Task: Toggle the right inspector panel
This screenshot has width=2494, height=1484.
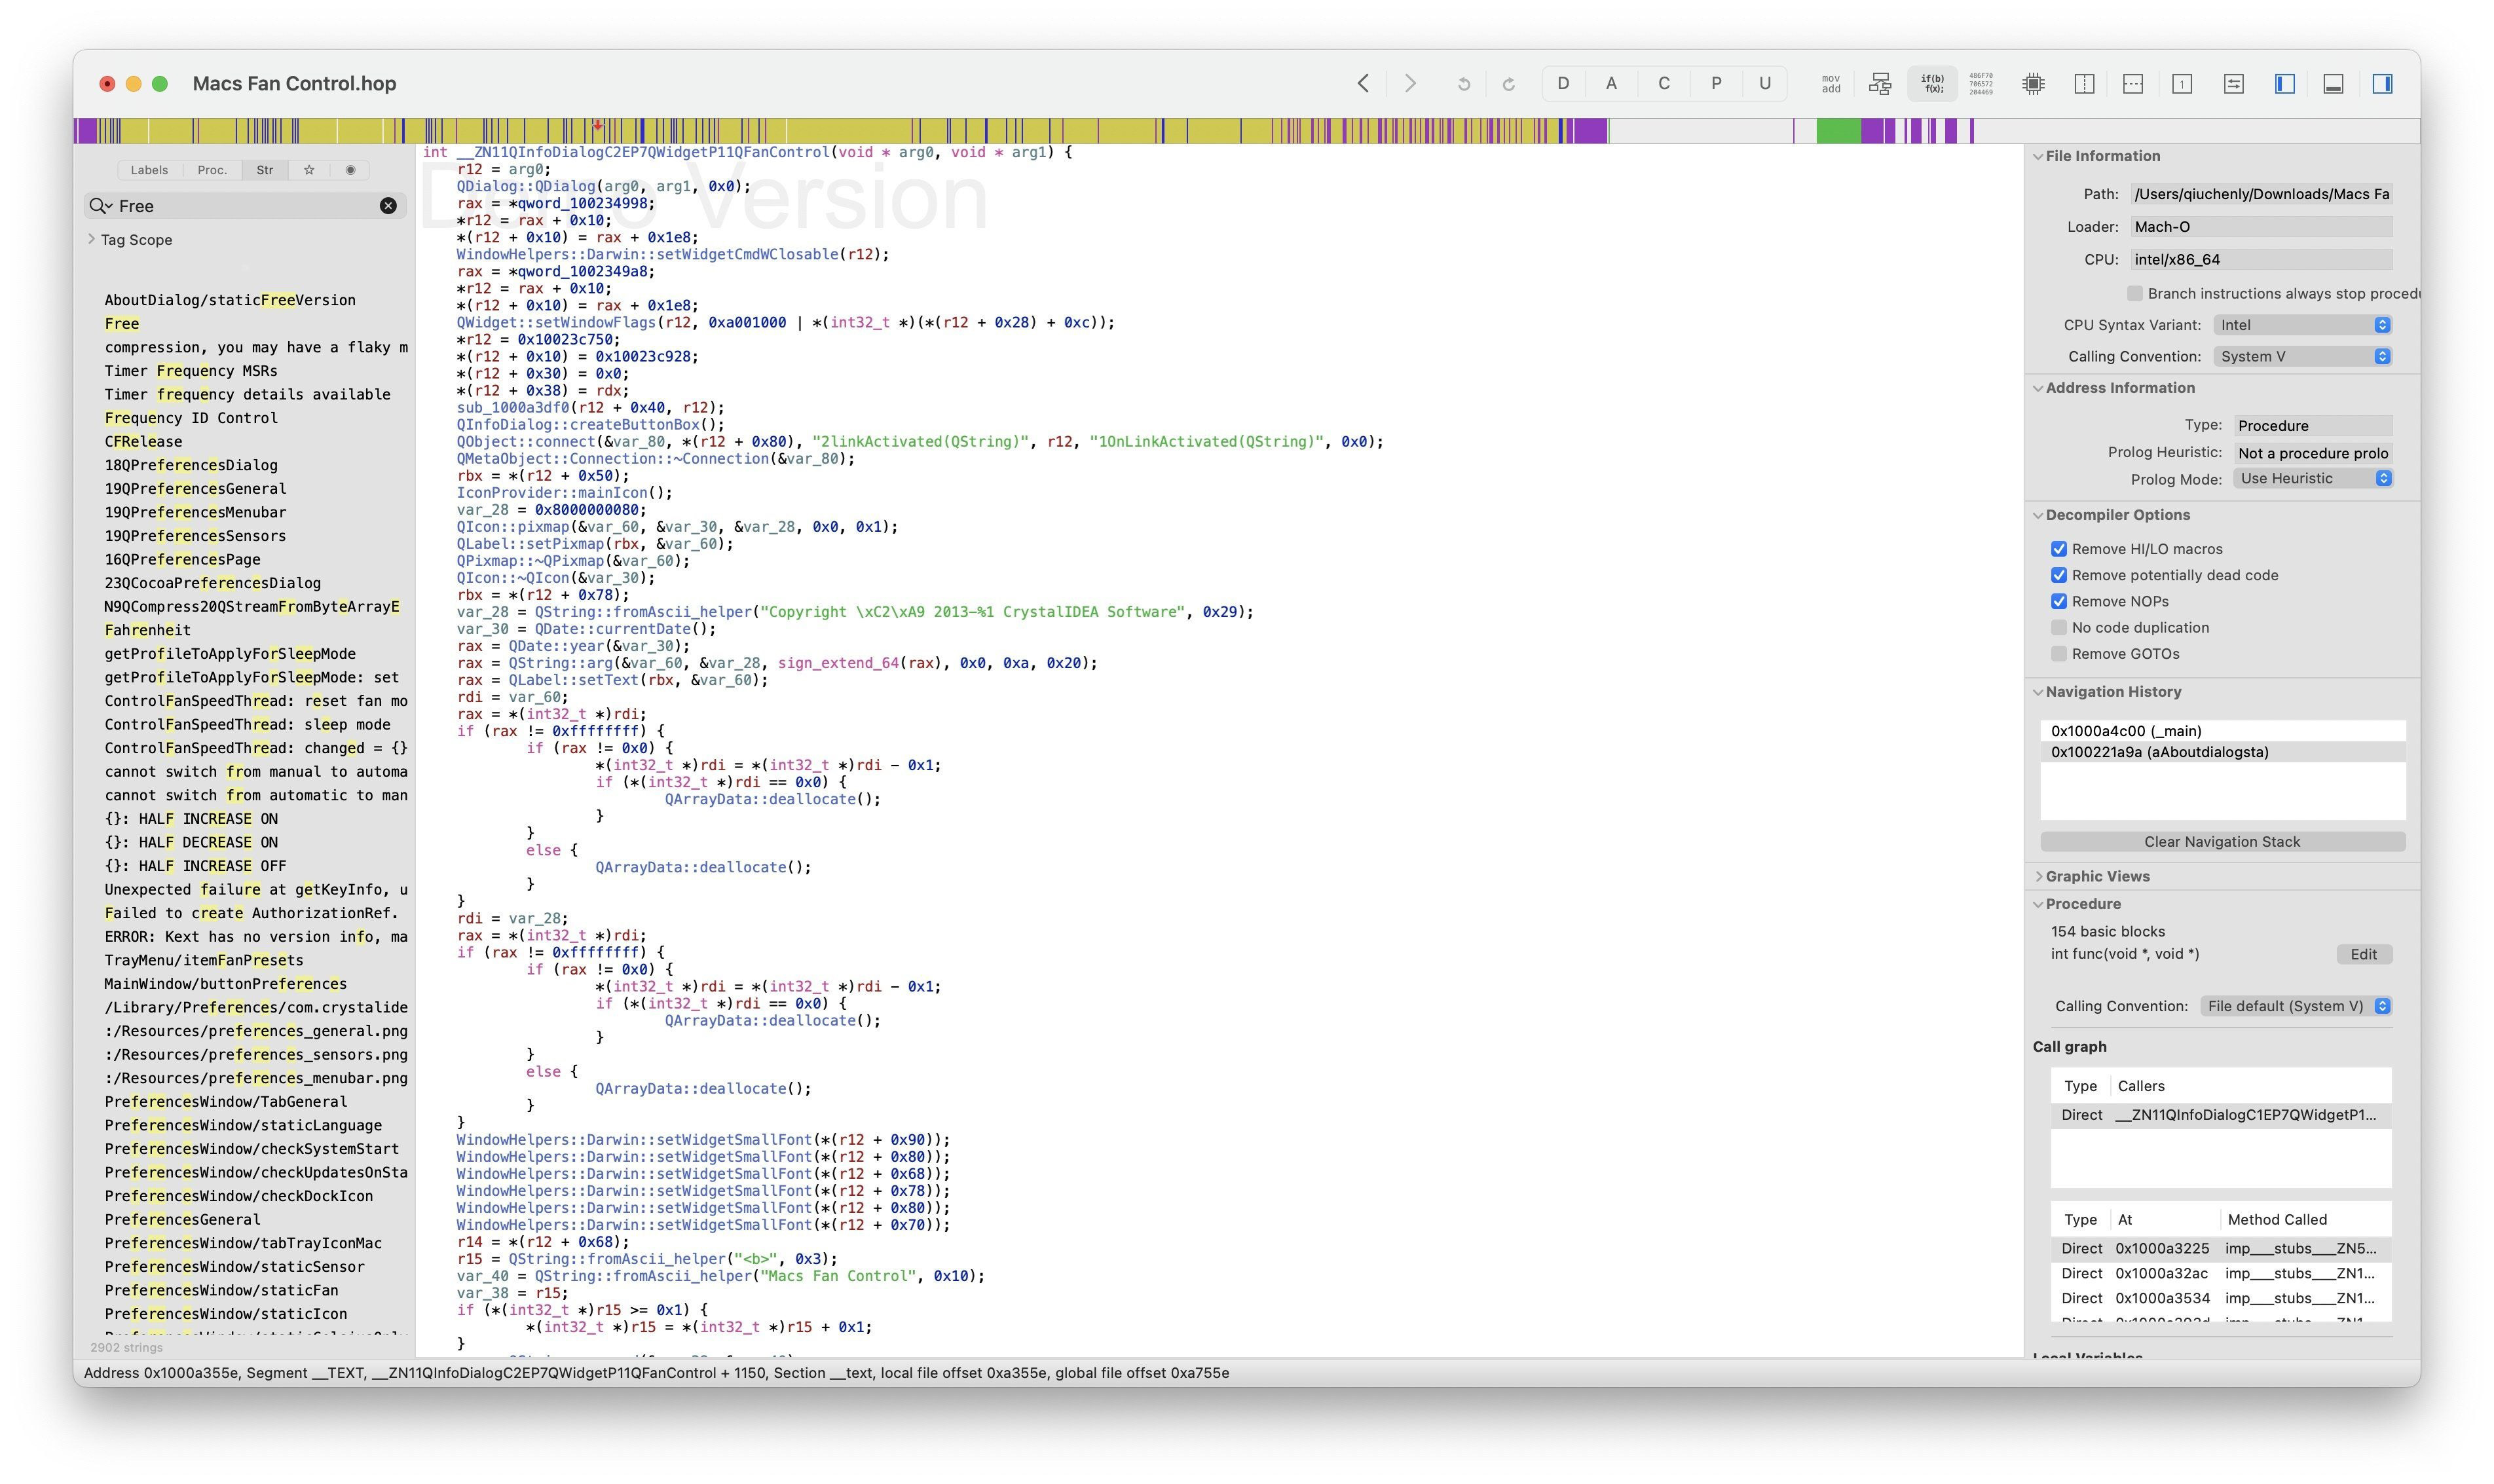Action: 2383,84
